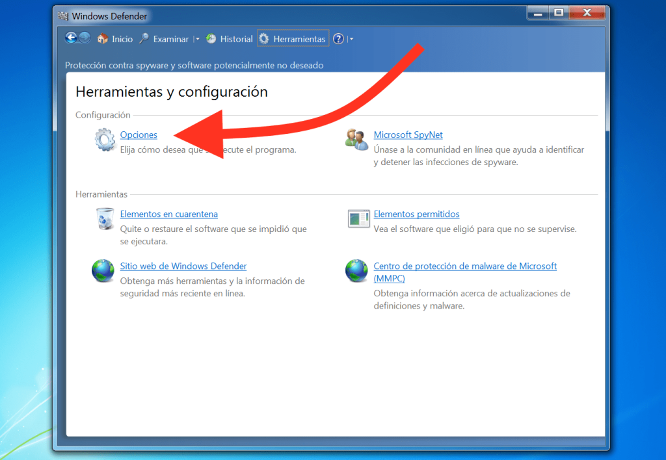The image size is (666, 460).
Task: Open the Opciones settings link
Action: pyautogui.click(x=138, y=134)
